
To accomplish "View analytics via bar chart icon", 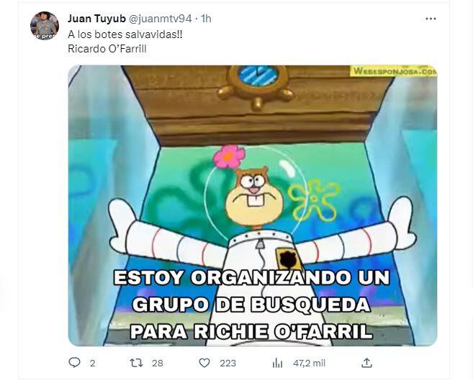I will pyautogui.click(x=277, y=363).
